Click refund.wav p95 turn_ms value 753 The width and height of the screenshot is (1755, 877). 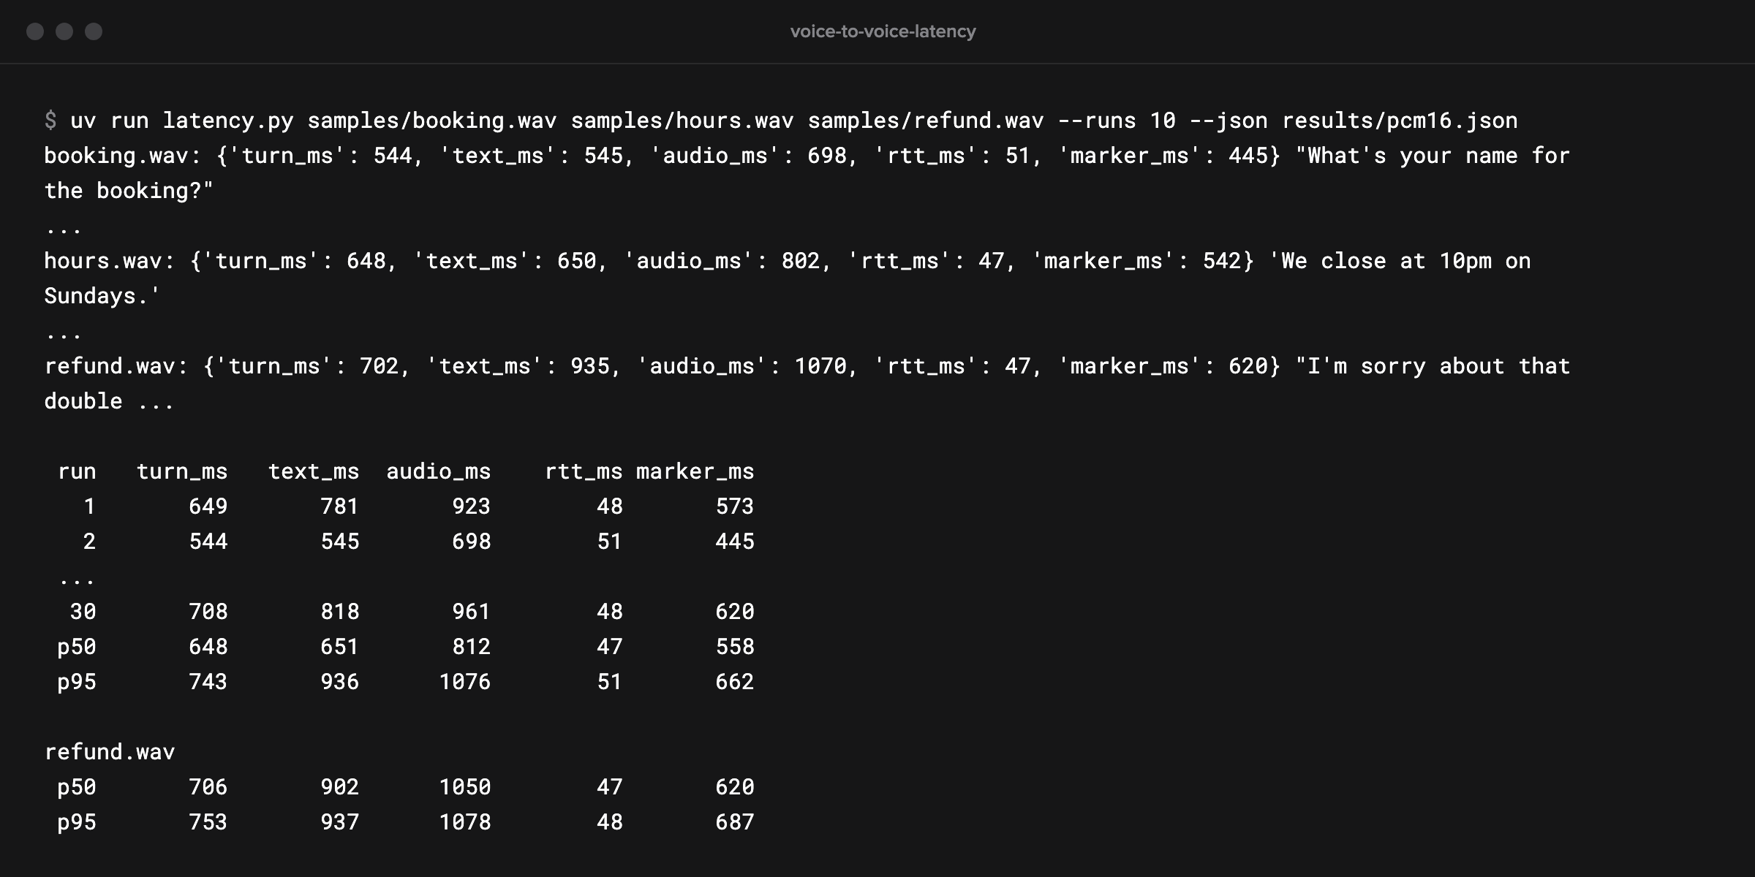[208, 822]
